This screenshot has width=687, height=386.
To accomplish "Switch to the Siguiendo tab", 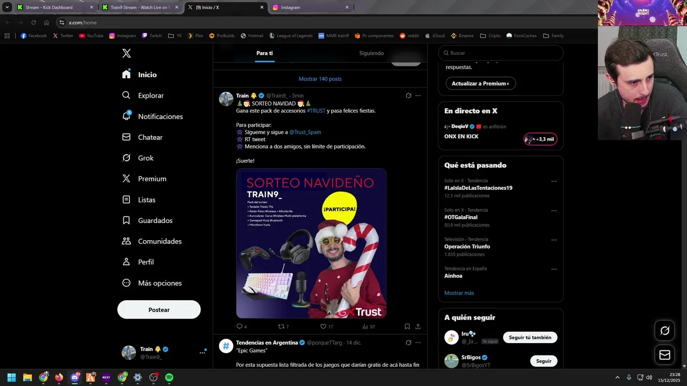I will [x=371, y=53].
